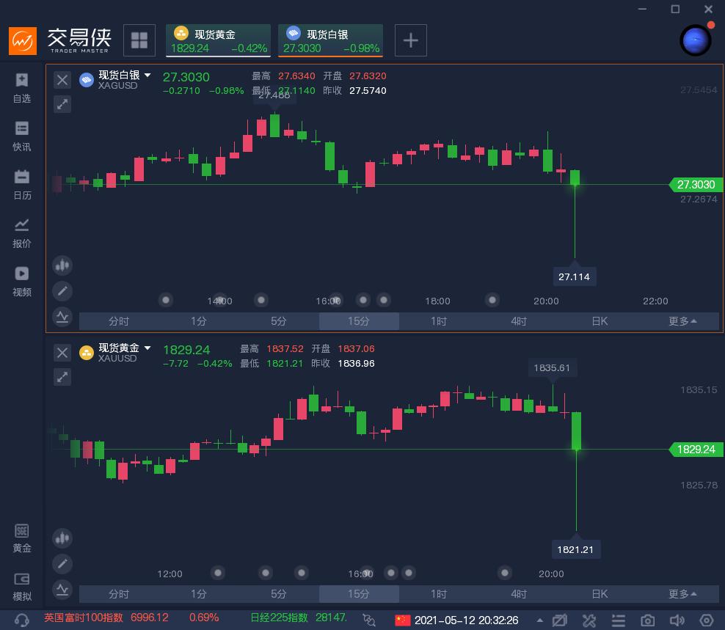This screenshot has width=725, height=630.
Task: Open the 快讯 news feed
Action: [x=21, y=135]
